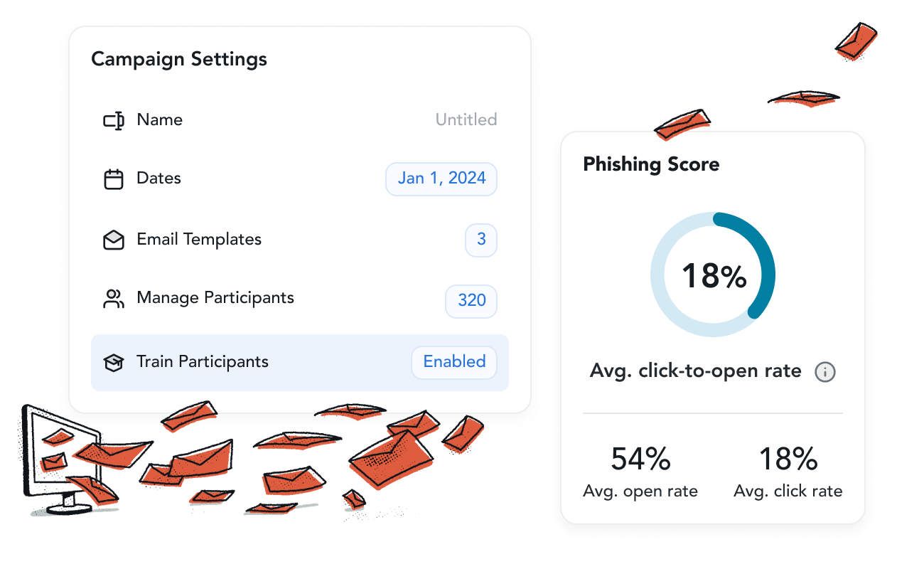The height and width of the screenshot is (569, 924).
Task: Click the graduation cap Train Participants icon
Action: point(114,363)
